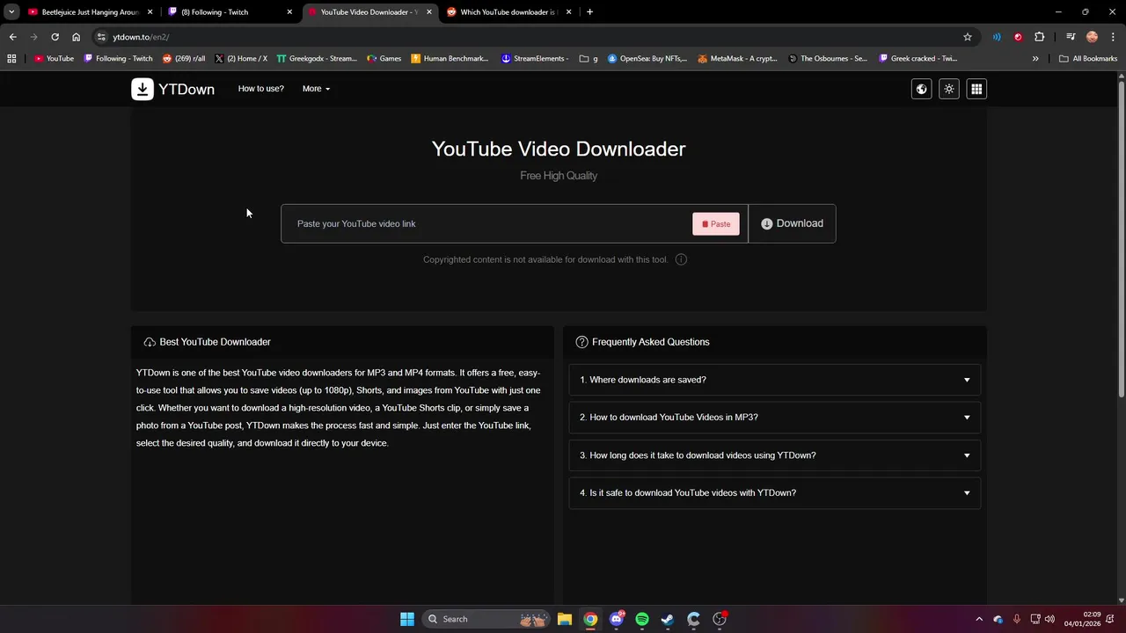Open the '(269) r/all' bookmark
The width and height of the screenshot is (1126, 633).
tap(184, 59)
